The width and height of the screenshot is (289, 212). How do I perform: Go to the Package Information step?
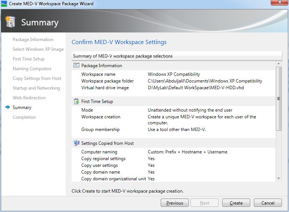pos(33,40)
